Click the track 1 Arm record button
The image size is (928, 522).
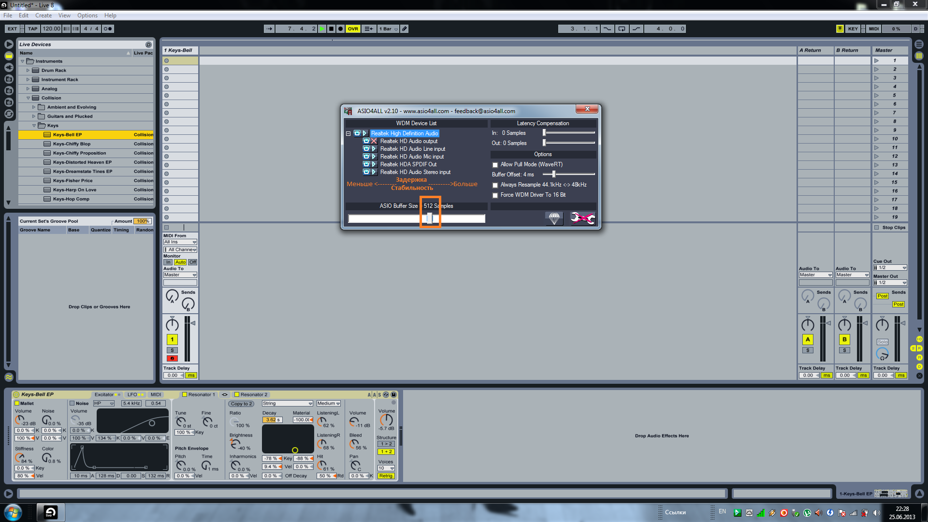(x=172, y=359)
